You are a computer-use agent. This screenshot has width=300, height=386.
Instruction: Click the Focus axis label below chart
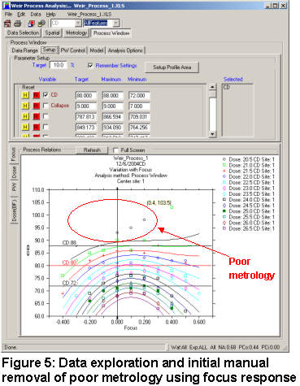coord(131,327)
